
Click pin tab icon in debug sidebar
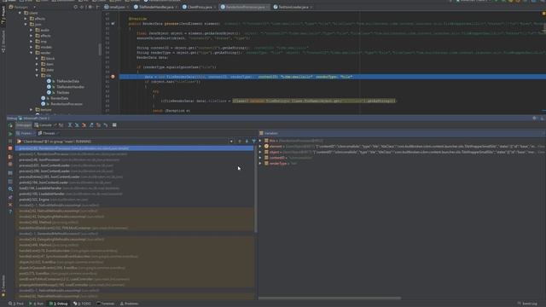10,197
